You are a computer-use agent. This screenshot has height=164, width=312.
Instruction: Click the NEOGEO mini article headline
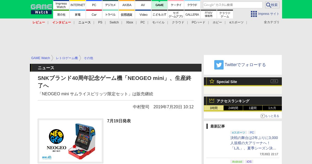pyautogui.click(x=115, y=82)
